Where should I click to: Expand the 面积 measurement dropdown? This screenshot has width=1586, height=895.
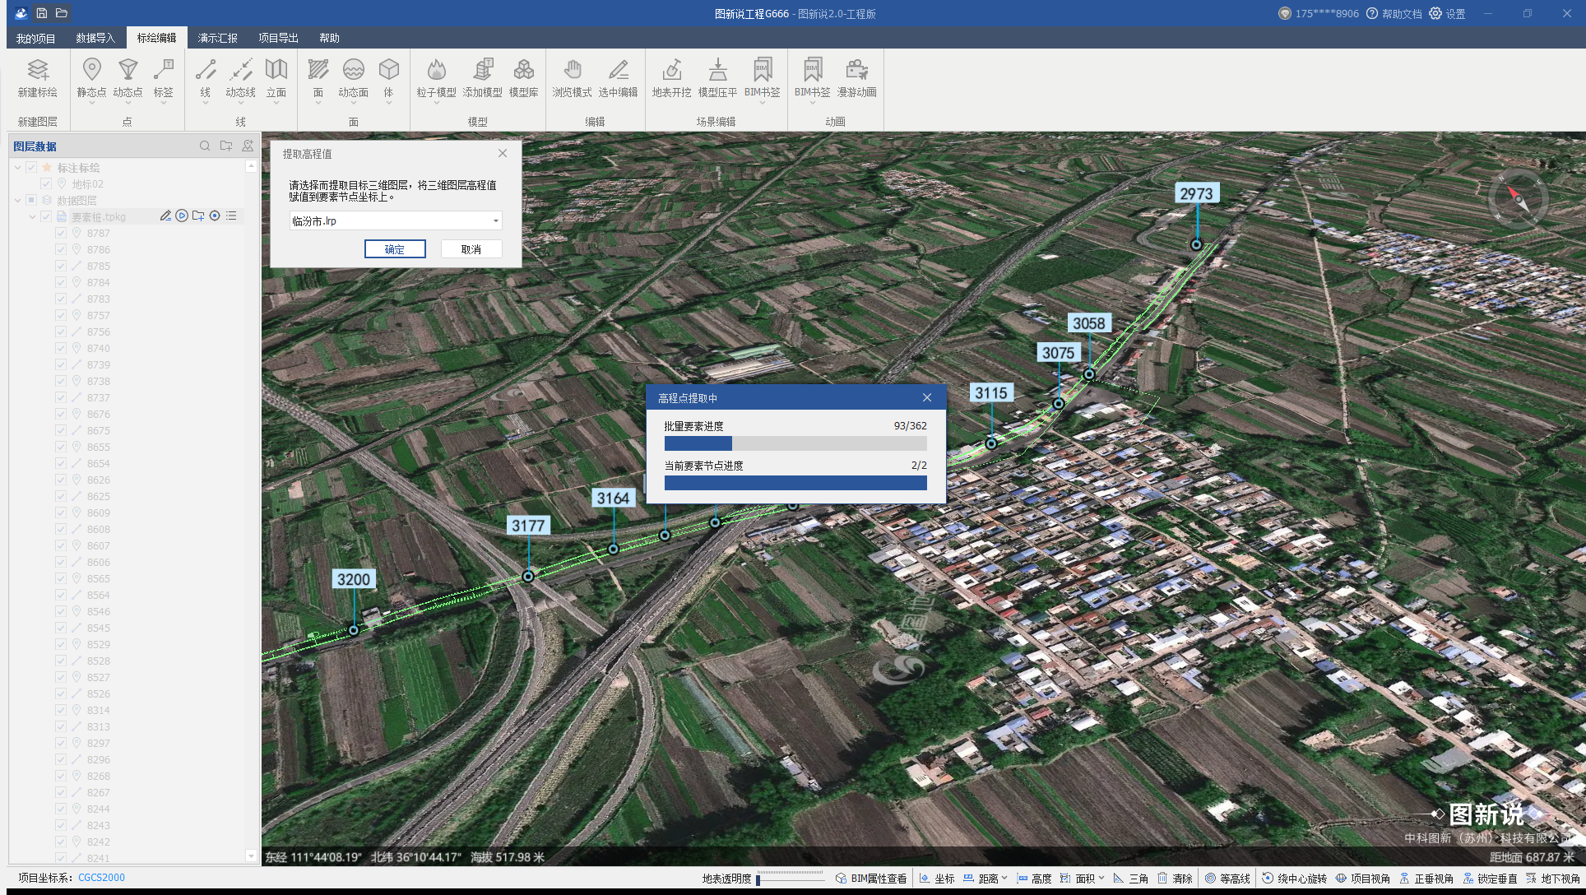[1101, 878]
